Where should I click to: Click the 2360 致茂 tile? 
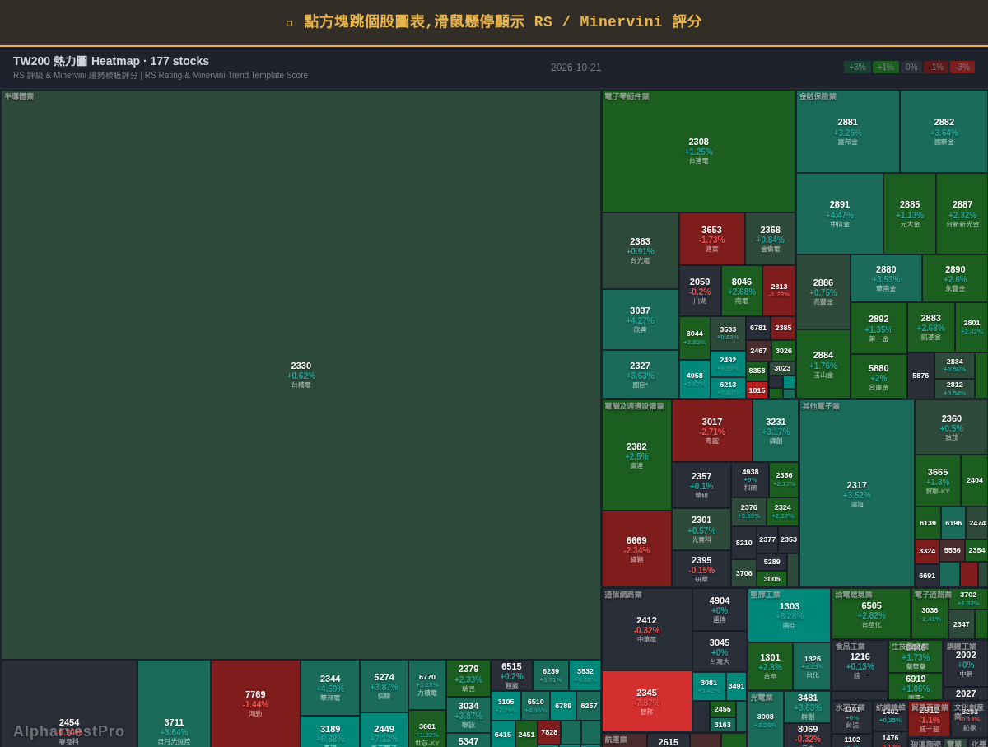951,427
